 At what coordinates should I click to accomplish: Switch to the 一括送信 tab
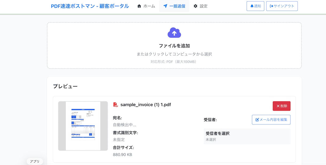tap(174, 6)
